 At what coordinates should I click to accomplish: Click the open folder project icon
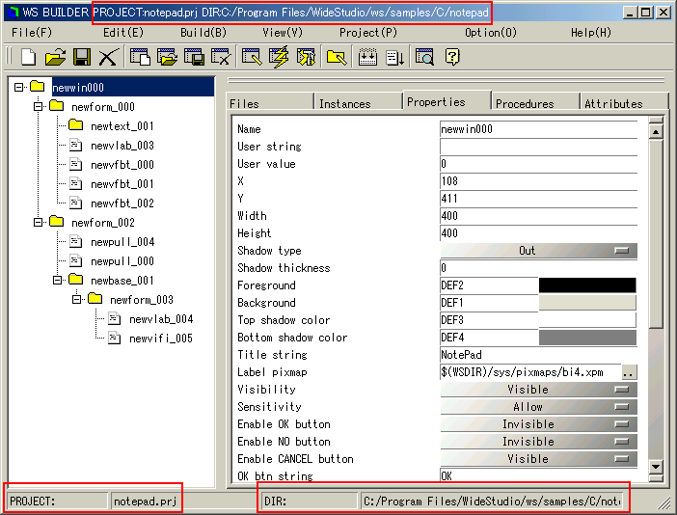[55, 58]
